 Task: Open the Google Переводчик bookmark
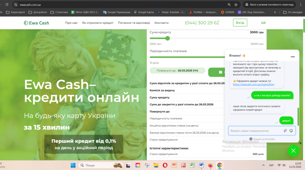[x=117, y=12]
